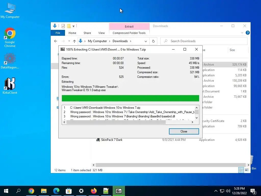Image resolution: width=261 pixels, height=196 pixels.
Task: Select the Extract contextual tab
Action: [x=129, y=26]
